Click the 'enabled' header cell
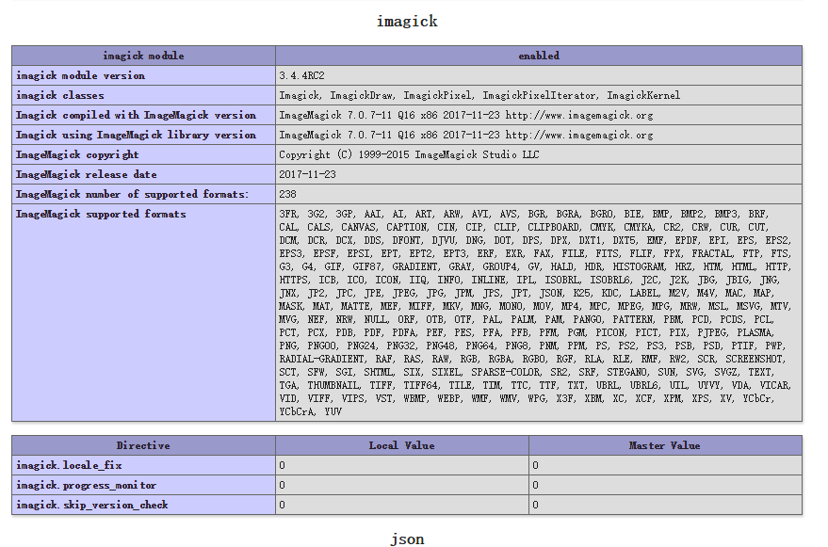 [539, 56]
